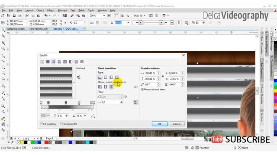This screenshot has height=155, width=277.
Task: Click Cancel in Edit Fill dialog
Action: click(x=177, y=124)
